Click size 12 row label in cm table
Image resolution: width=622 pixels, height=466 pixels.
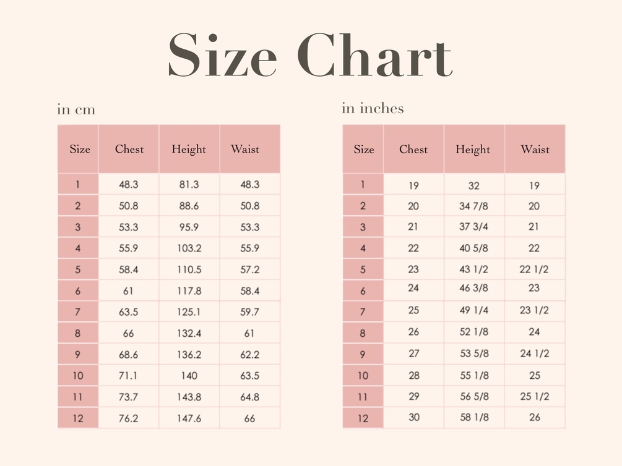coord(78,418)
